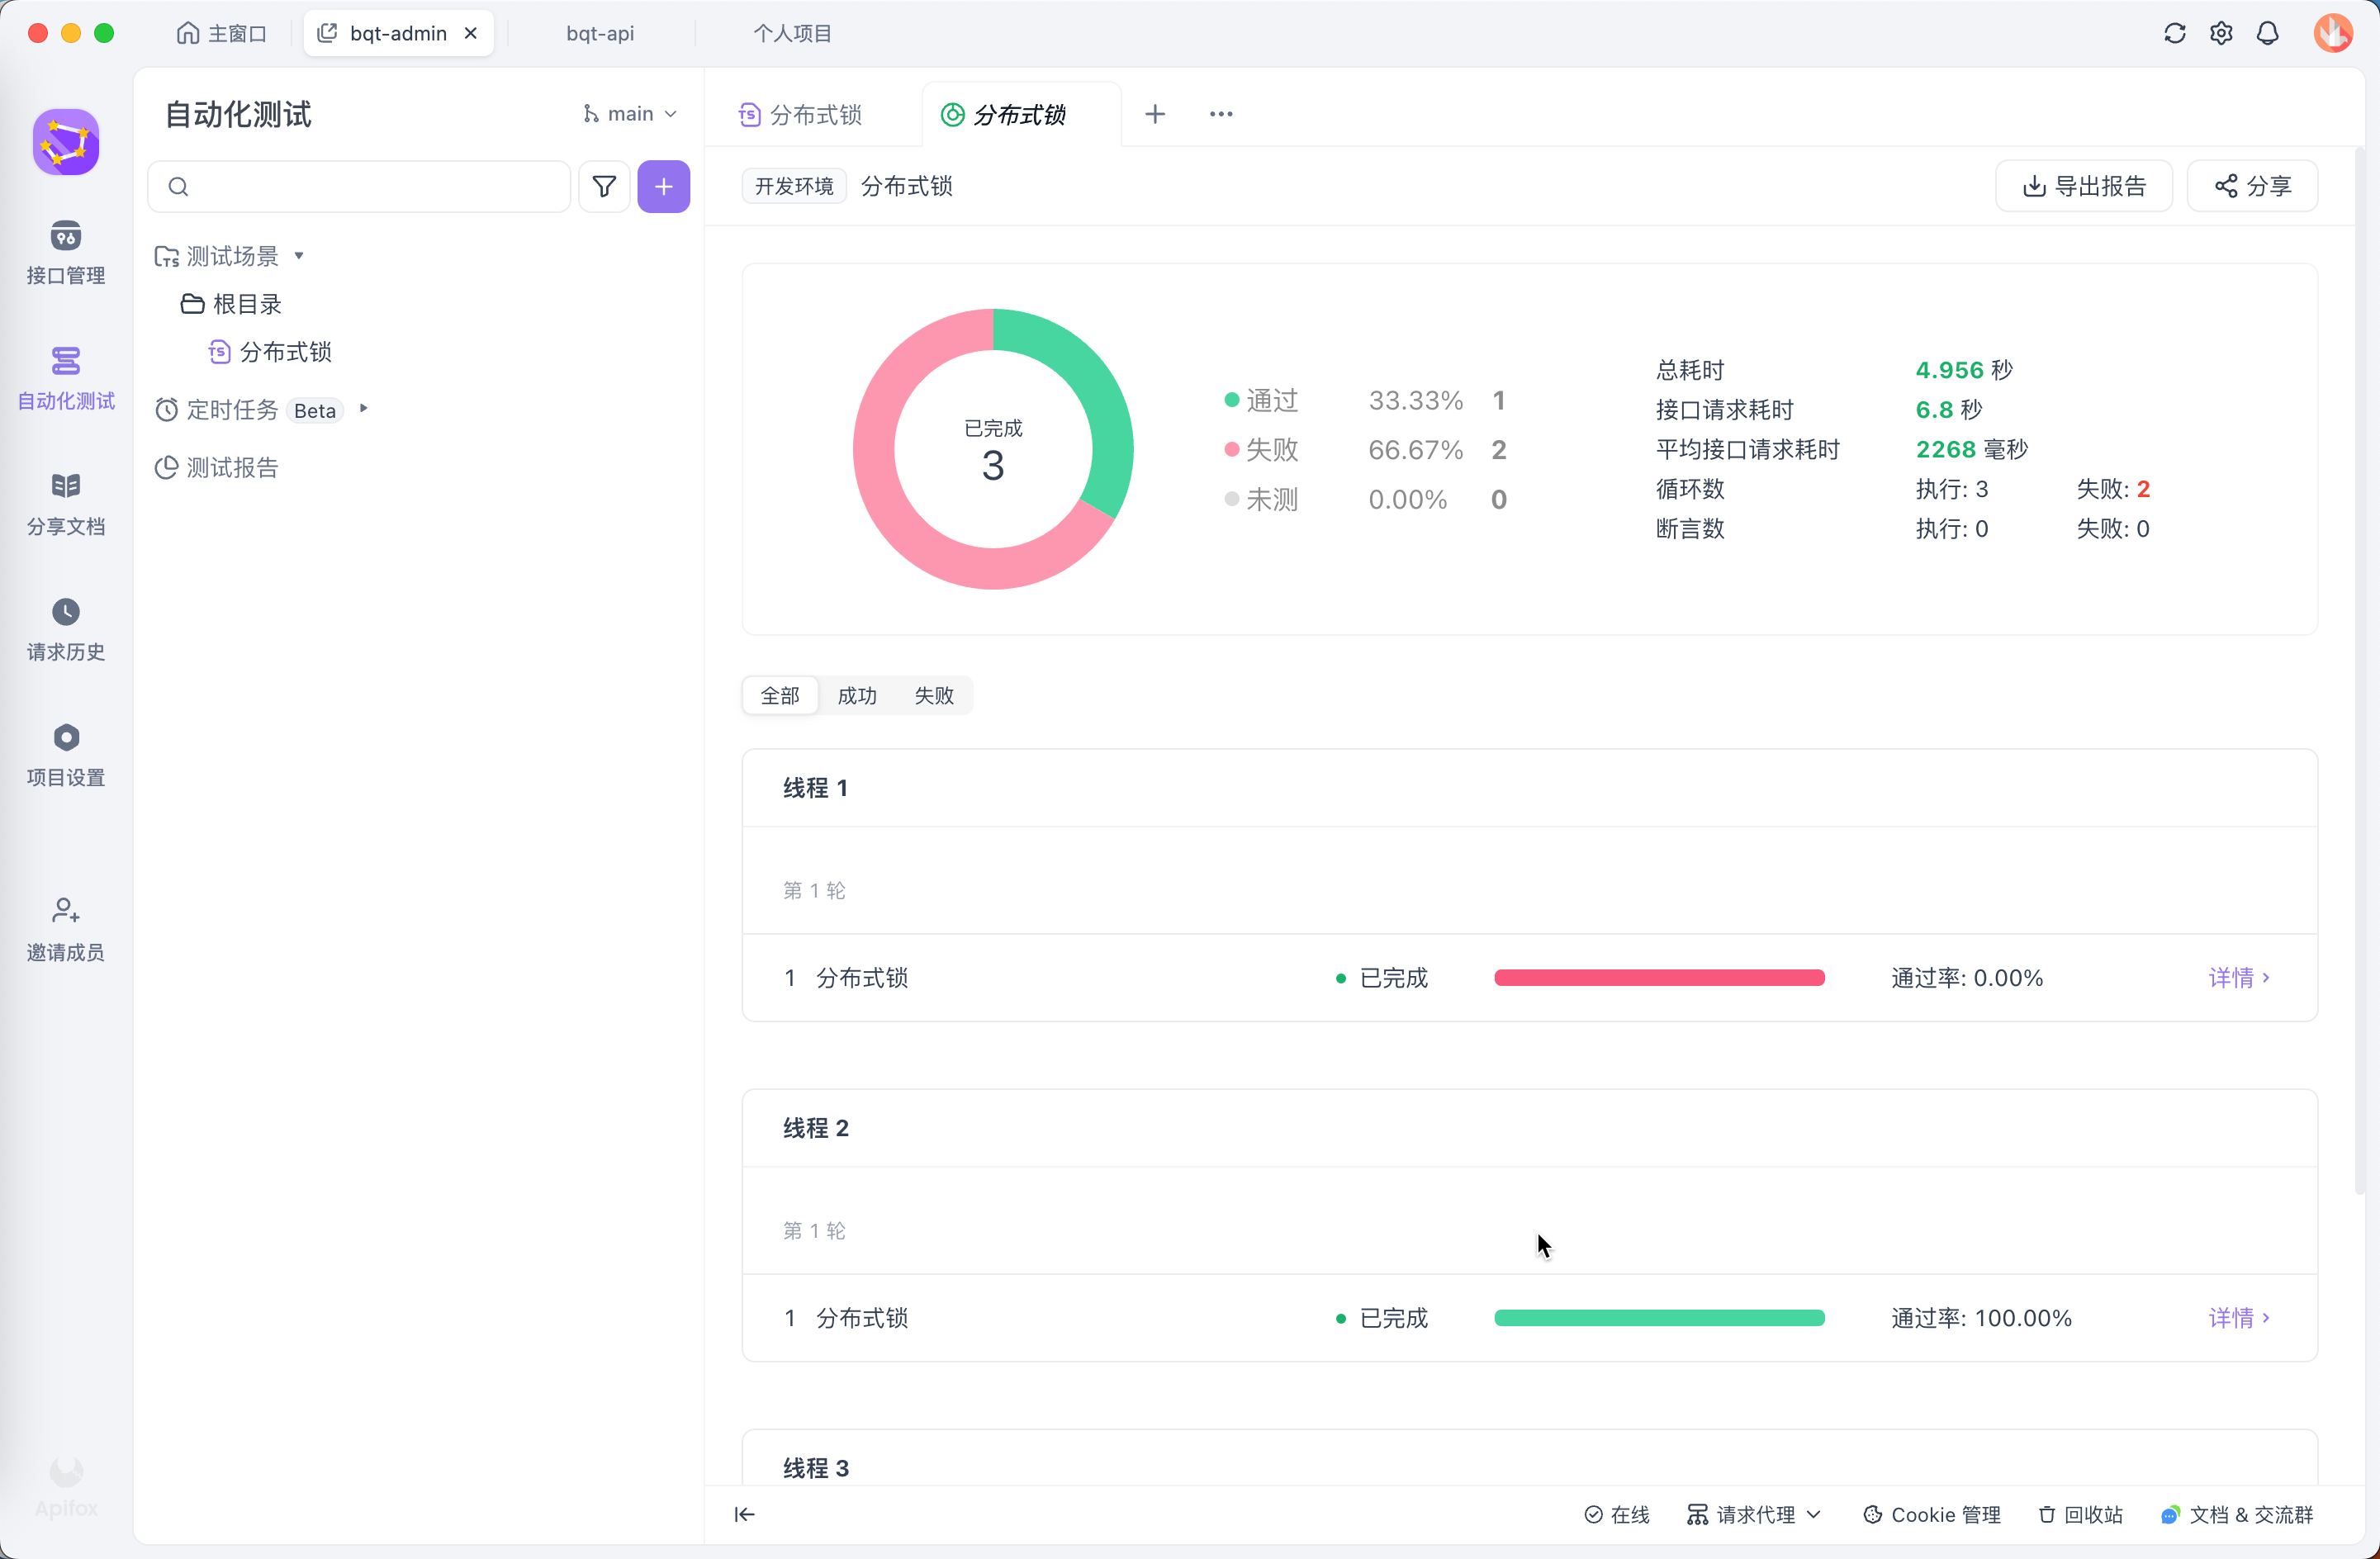Image resolution: width=2380 pixels, height=1559 pixels.
Task: Click the refresh icon in title bar
Action: click(2174, 34)
